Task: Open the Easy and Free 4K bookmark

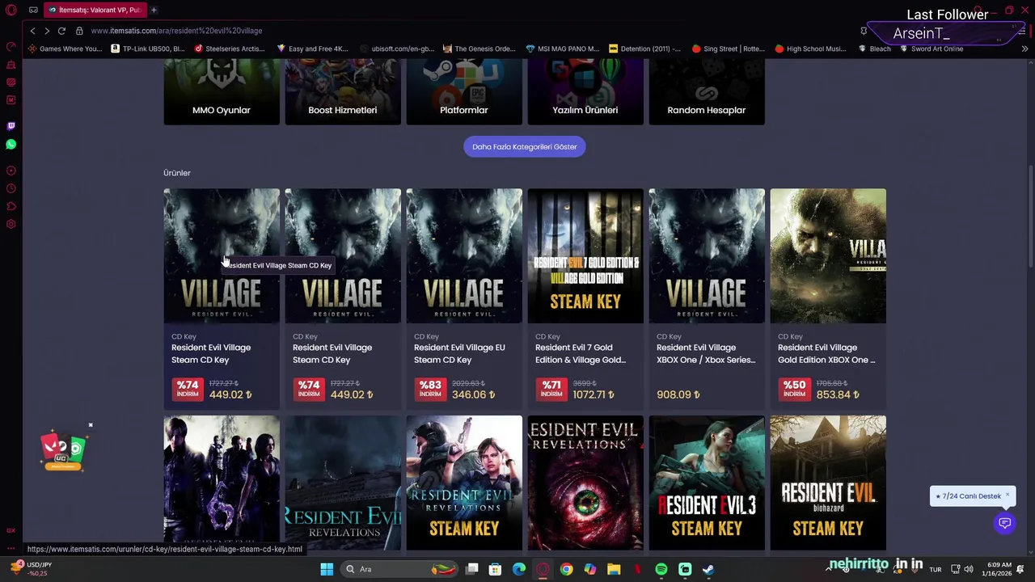Action: tap(312, 48)
